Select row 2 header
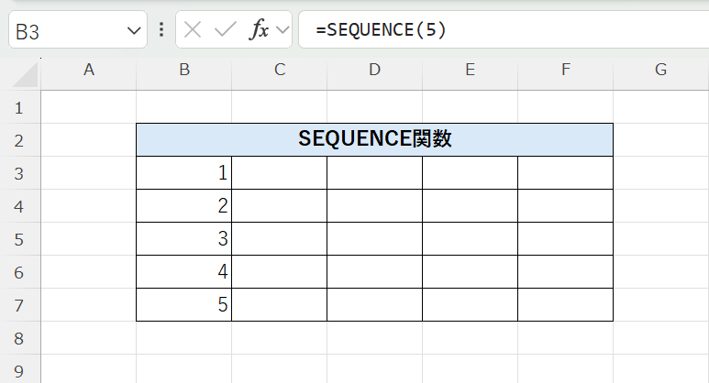The width and height of the screenshot is (709, 383). coord(20,140)
